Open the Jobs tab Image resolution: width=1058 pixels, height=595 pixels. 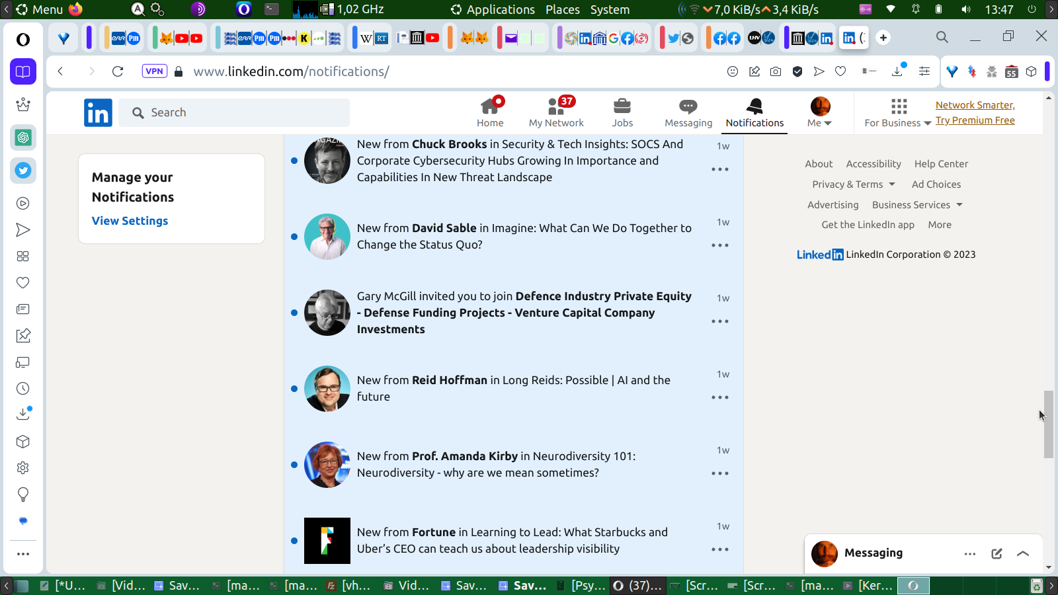coord(622,112)
